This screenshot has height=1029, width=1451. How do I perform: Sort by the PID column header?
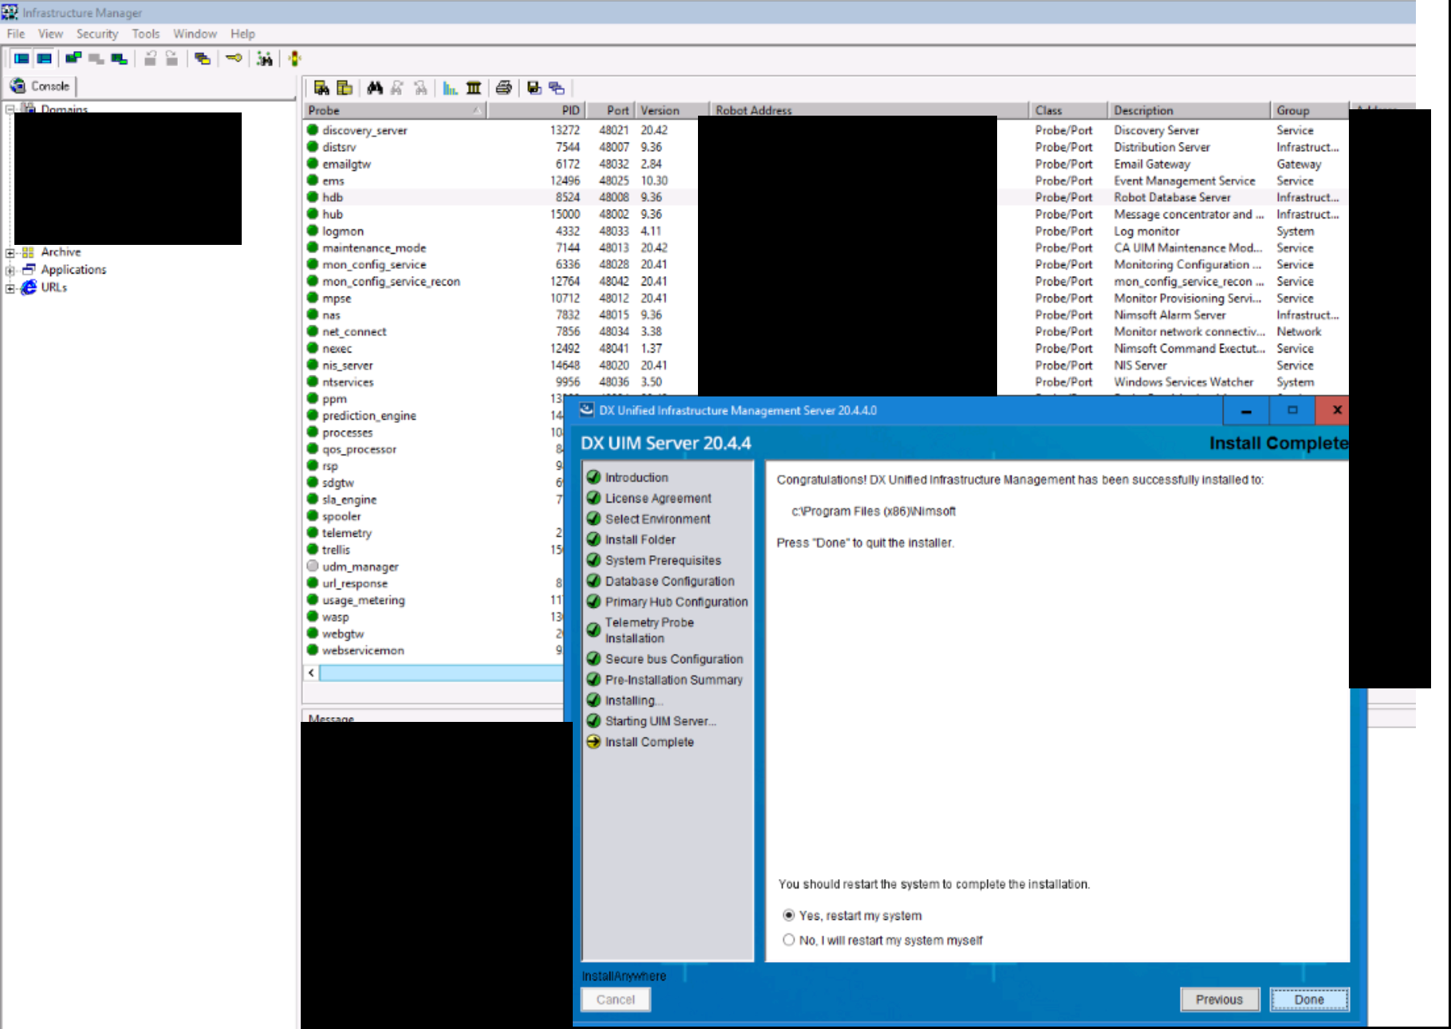535,110
